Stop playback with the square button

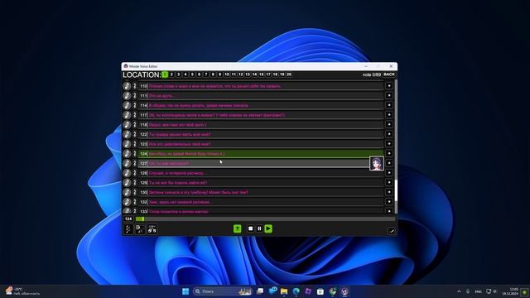click(250, 228)
